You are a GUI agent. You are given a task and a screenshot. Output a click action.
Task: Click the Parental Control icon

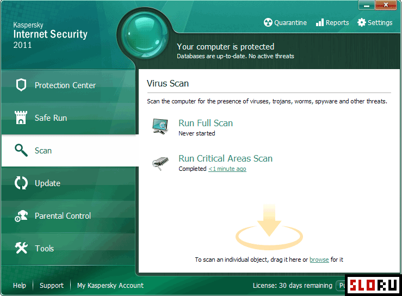coord(21,215)
